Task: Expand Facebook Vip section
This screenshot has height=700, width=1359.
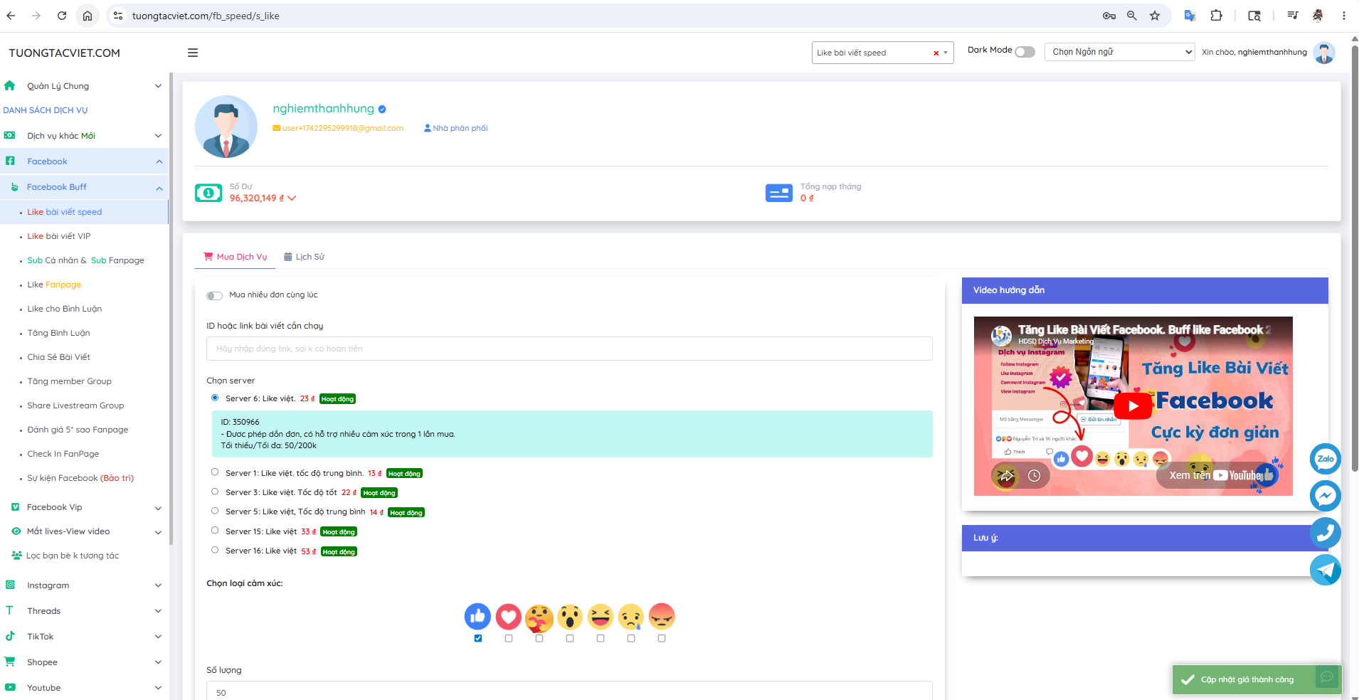Action: pyautogui.click(x=84, y=507)
